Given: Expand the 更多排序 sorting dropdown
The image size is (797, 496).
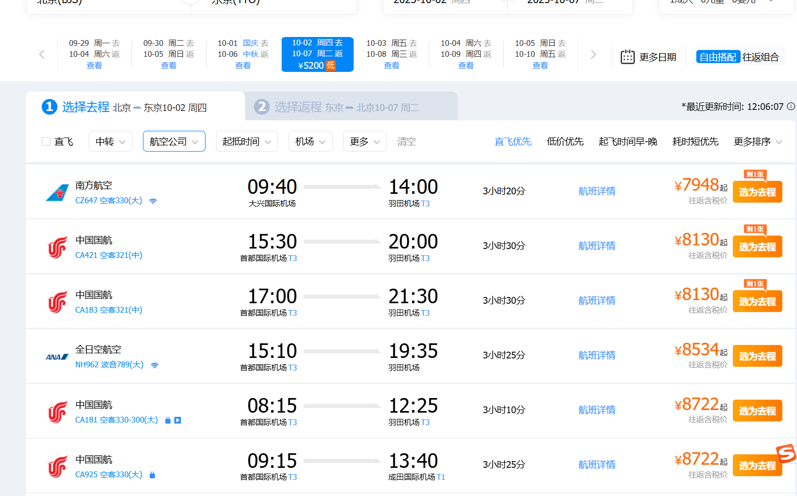Looking at the screenshot, I should tap(757, 142).
